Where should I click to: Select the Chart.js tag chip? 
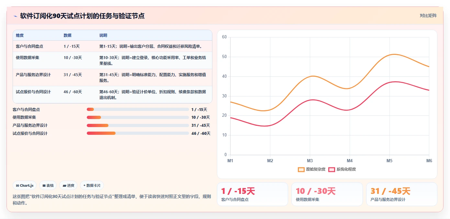pos(25,185)
